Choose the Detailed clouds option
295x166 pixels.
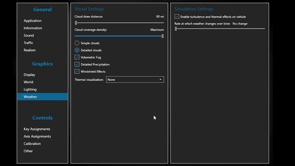[77, 50]
